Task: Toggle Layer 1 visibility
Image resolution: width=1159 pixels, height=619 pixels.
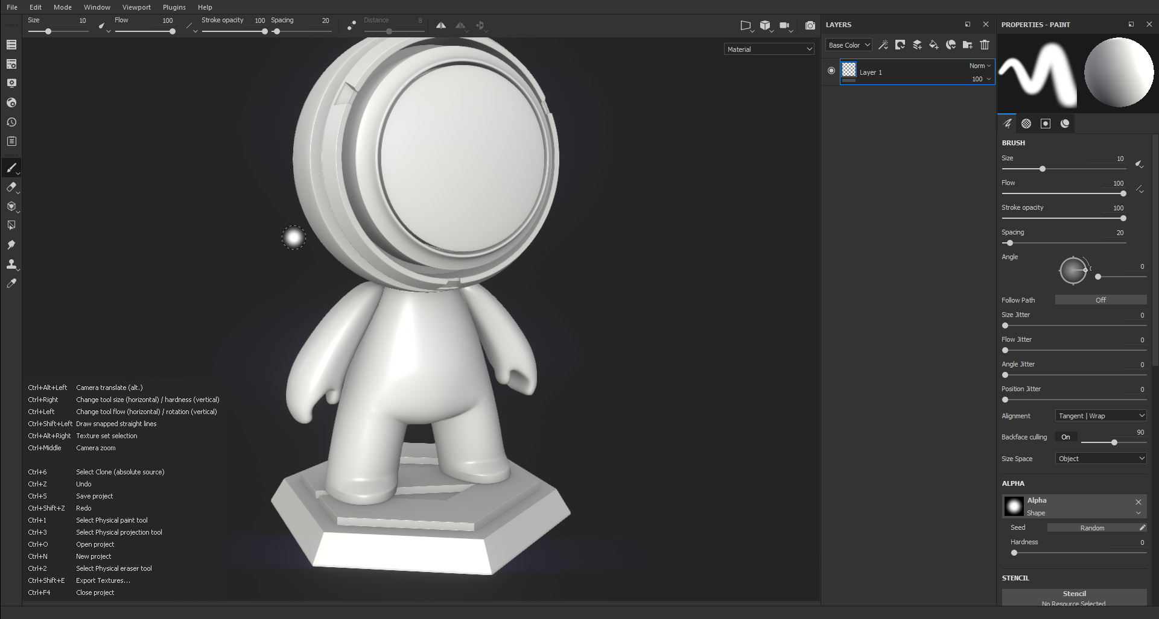Action: (x=831, y=71)
